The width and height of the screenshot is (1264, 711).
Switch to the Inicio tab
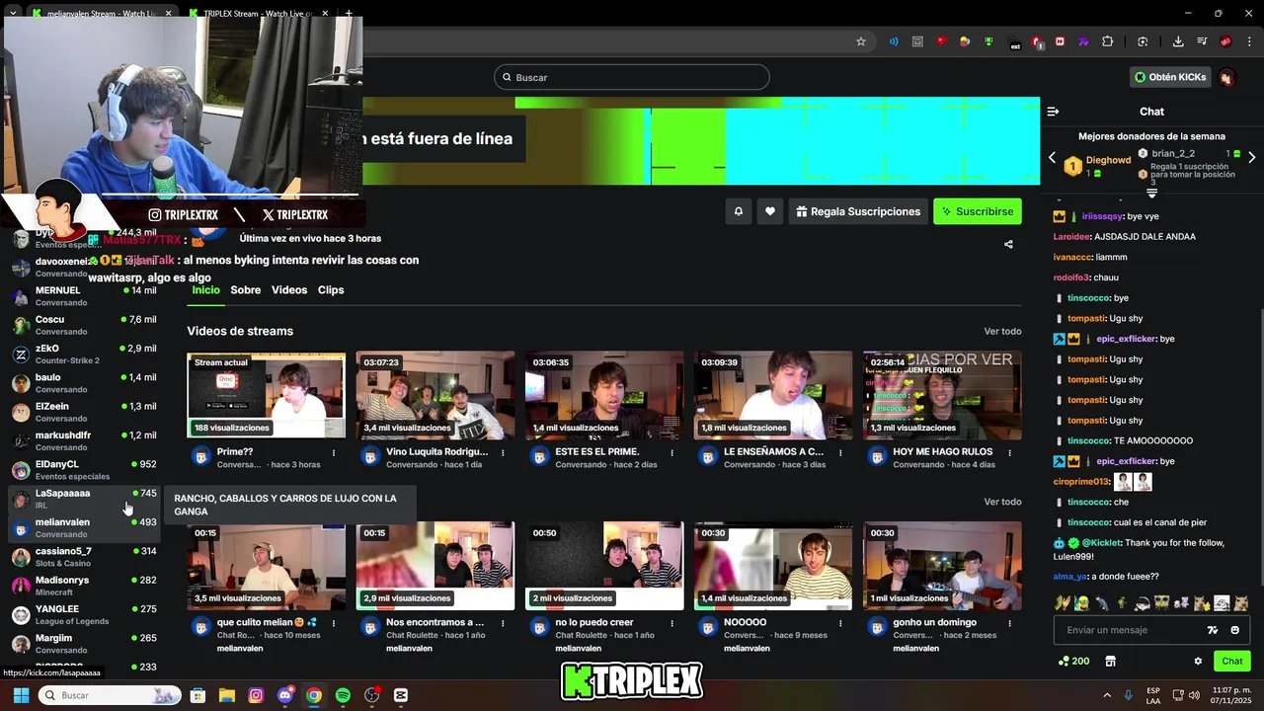[x=205, y=290]
